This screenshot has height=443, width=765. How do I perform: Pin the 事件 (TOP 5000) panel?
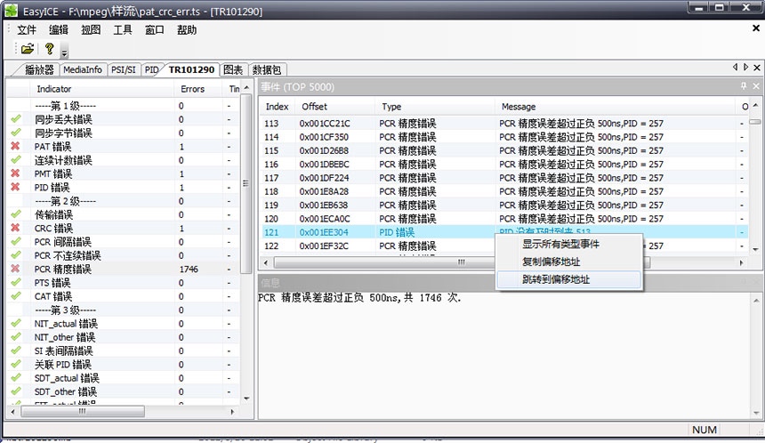744,86
